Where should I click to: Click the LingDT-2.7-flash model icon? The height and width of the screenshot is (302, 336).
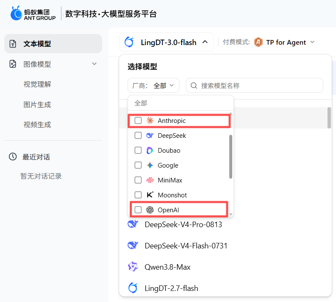pos(133,288)
